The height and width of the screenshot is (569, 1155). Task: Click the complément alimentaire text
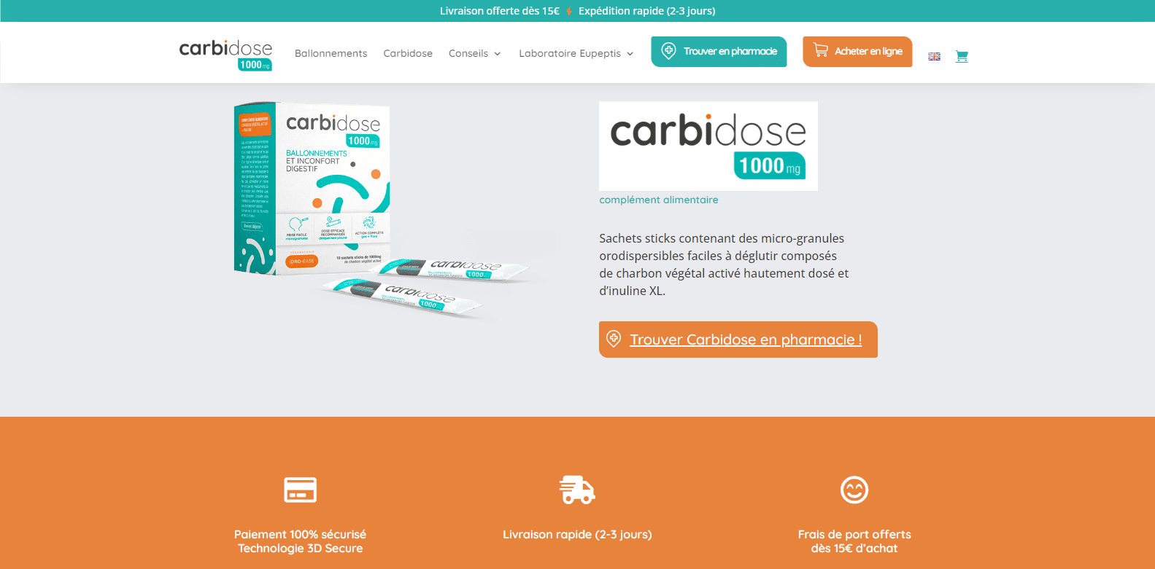pyautogui.click(x=659, y=200)
